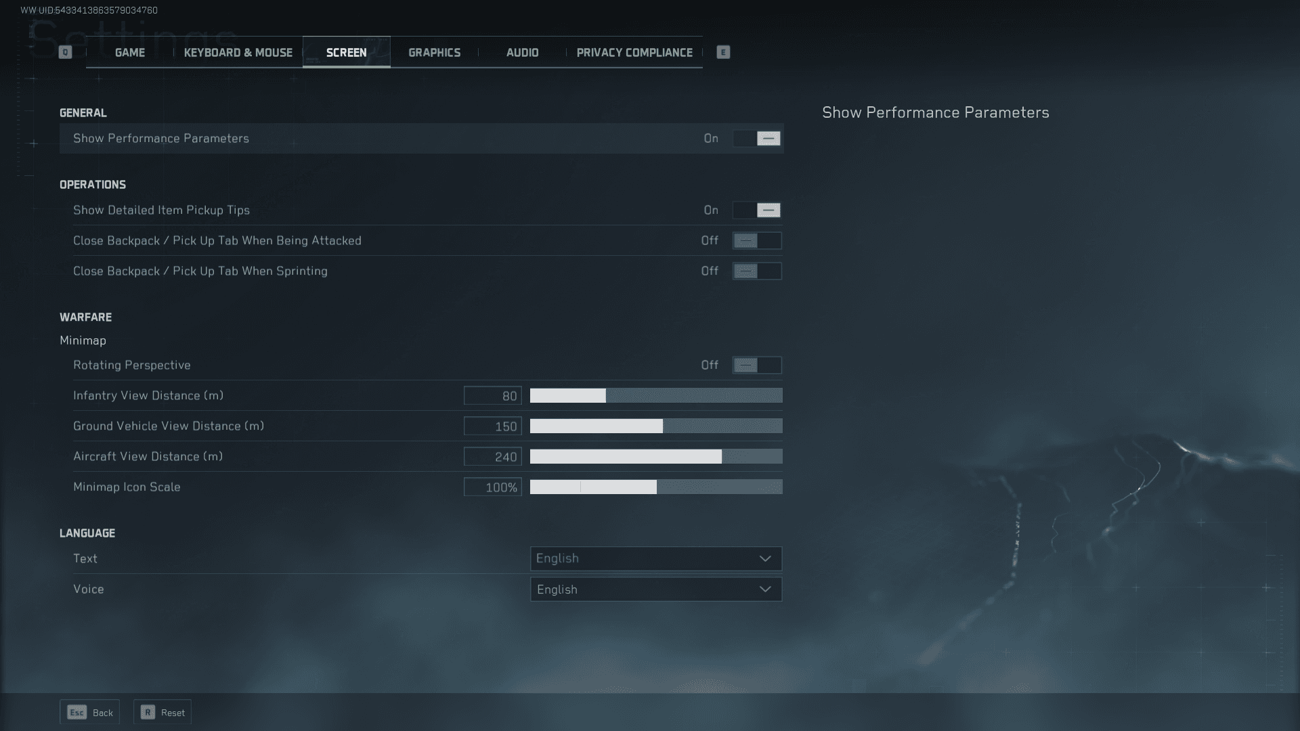Adjust the Aircraft View Distance slider
This screenshot has width=1300, height=731.
(x=655, y=457)
